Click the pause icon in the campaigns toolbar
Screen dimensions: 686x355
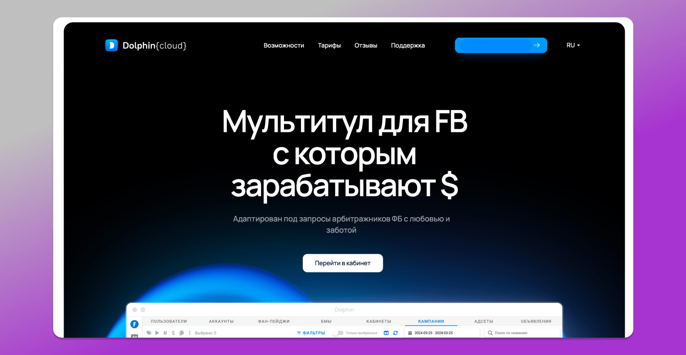(165, 333)
